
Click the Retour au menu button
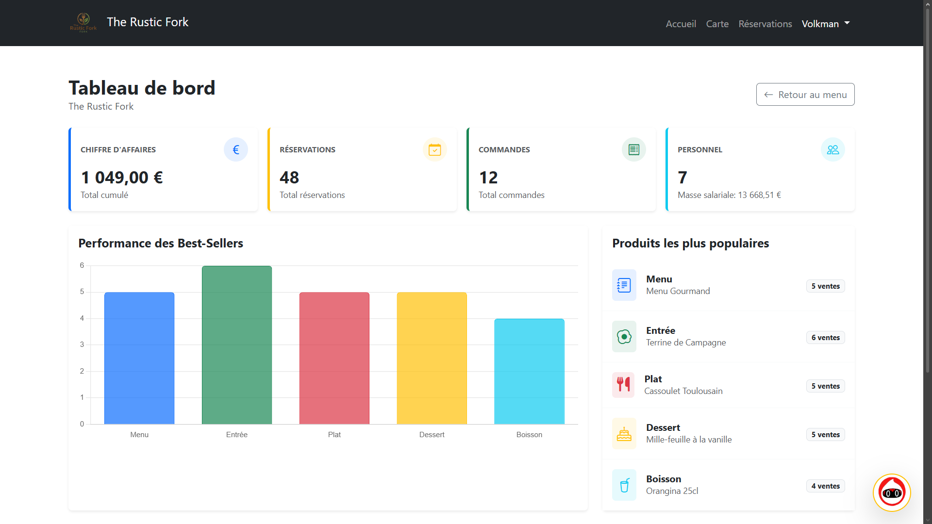tap(805, 94)
